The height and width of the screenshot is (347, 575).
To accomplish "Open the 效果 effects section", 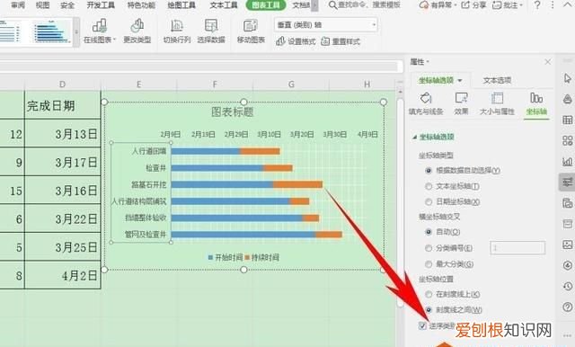I will (461, 103).
